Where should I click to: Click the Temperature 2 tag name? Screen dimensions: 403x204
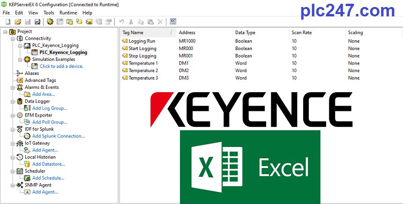143,71
